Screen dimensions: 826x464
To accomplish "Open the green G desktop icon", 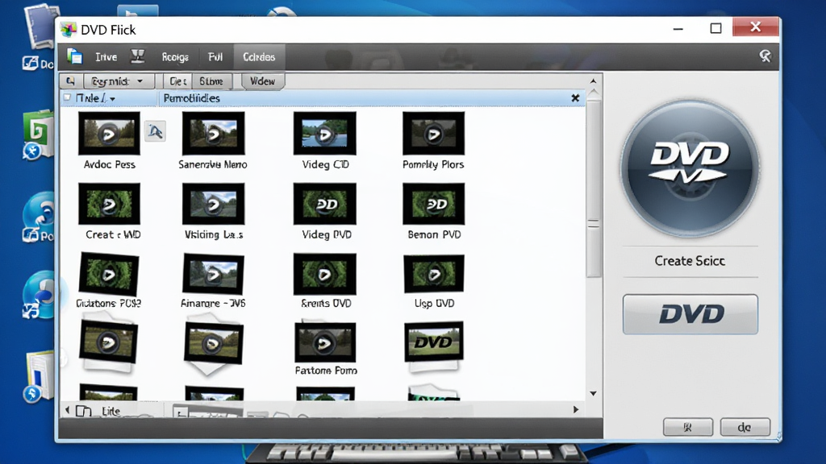I will [x=38, y=135].
